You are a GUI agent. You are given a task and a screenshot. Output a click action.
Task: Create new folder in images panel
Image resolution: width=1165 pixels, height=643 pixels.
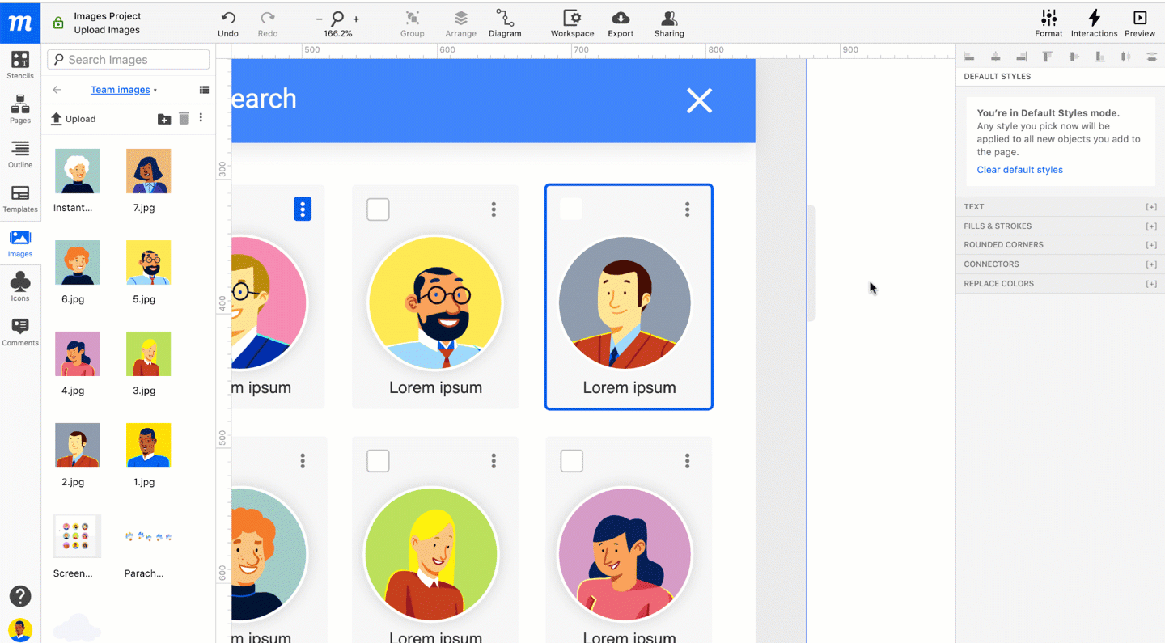point(164,119)
